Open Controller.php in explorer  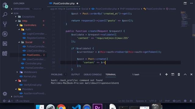pos(33,64)
